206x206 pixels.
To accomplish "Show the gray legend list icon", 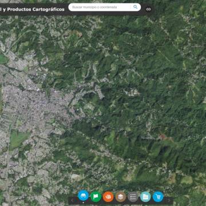I will pyautogui.click(x=133, y=197).
